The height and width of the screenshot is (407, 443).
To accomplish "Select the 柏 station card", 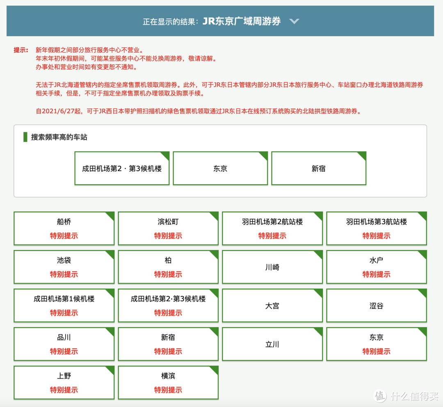I will tap(168, 267).
